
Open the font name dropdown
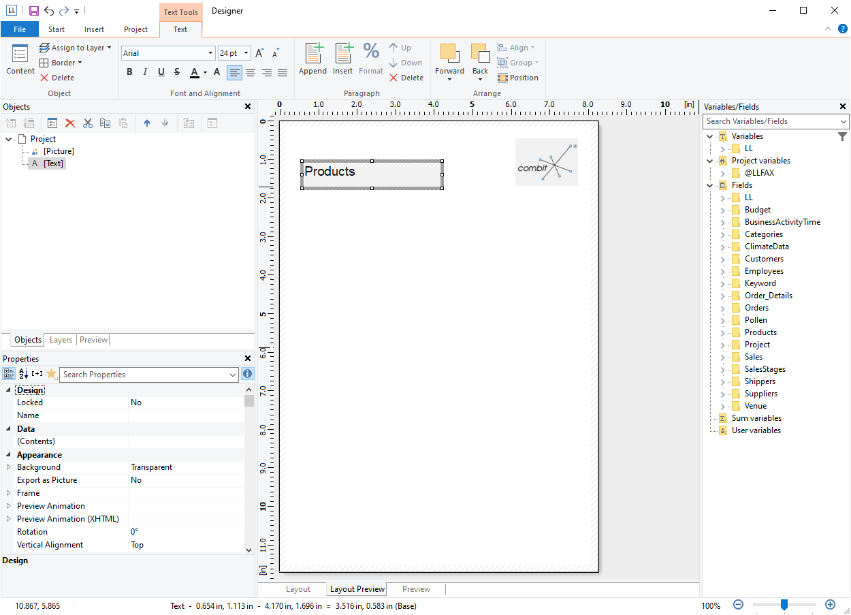210,53
